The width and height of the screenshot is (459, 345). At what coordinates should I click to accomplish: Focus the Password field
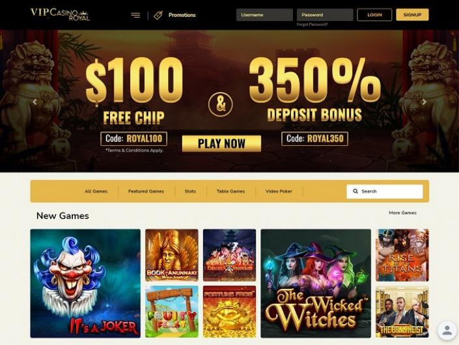[325, 14]
